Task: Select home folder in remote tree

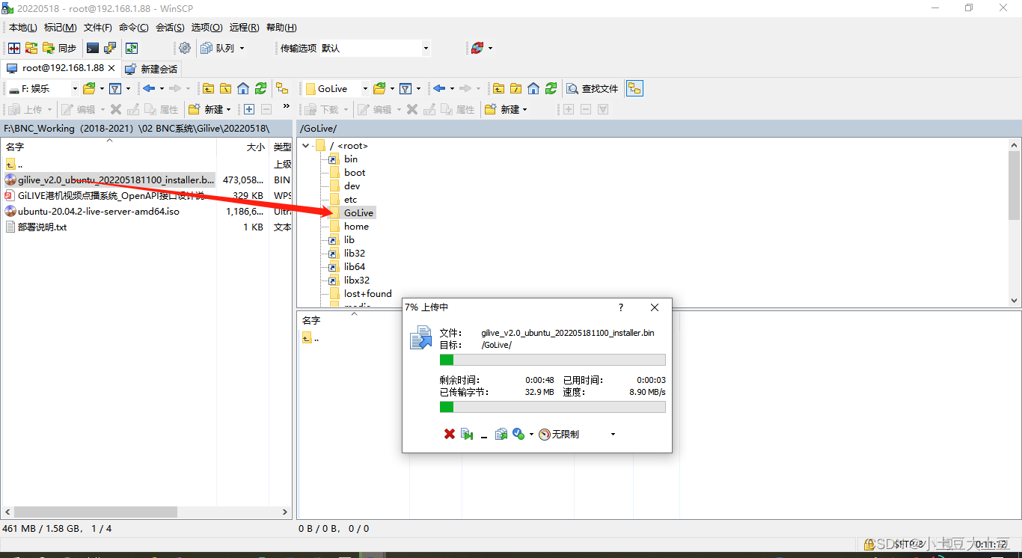Action: 356,227
